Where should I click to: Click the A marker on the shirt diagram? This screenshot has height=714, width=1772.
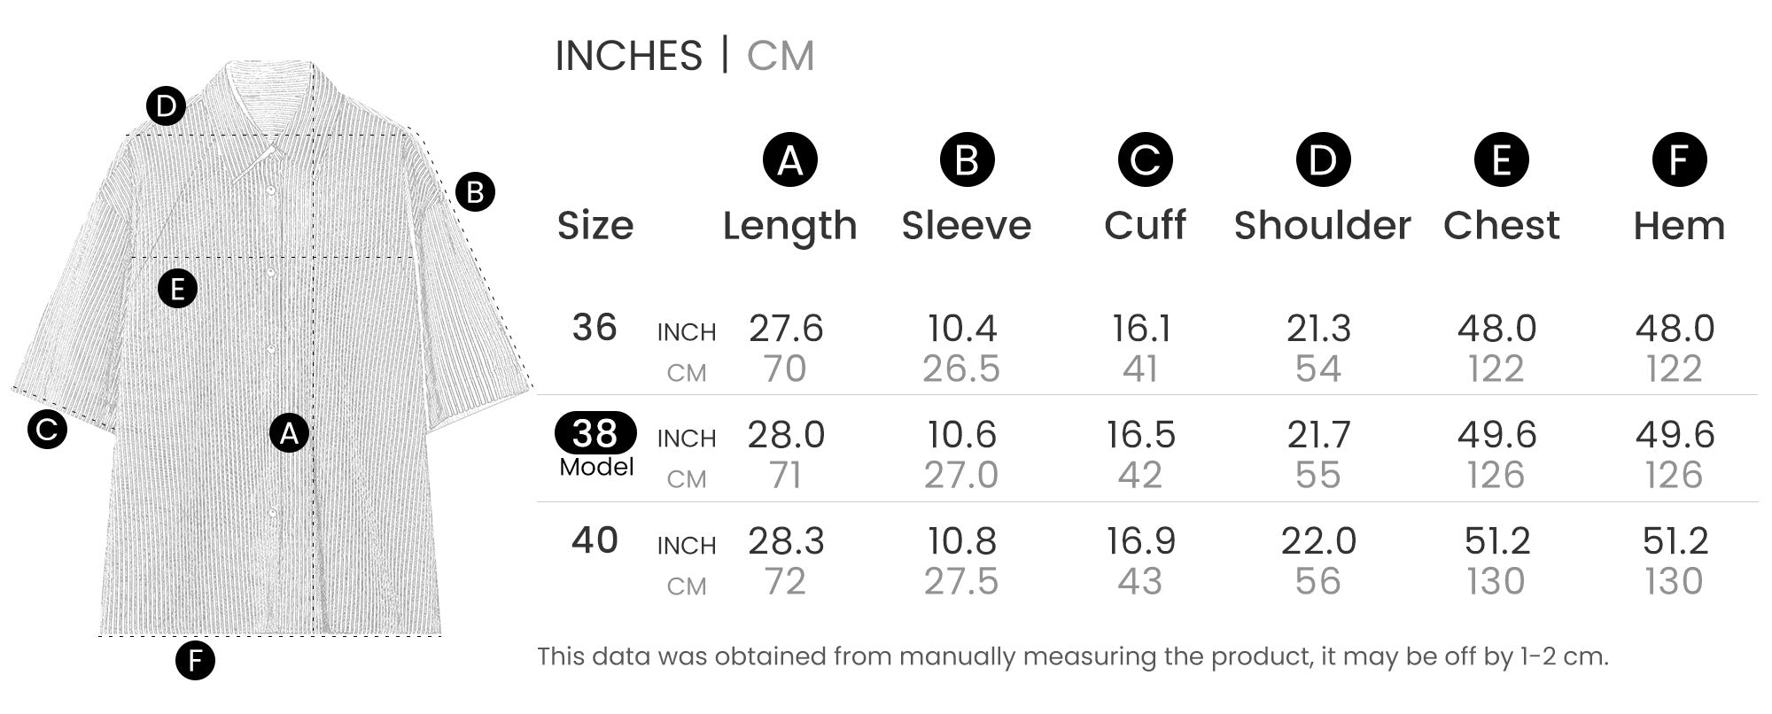point(289,433)
